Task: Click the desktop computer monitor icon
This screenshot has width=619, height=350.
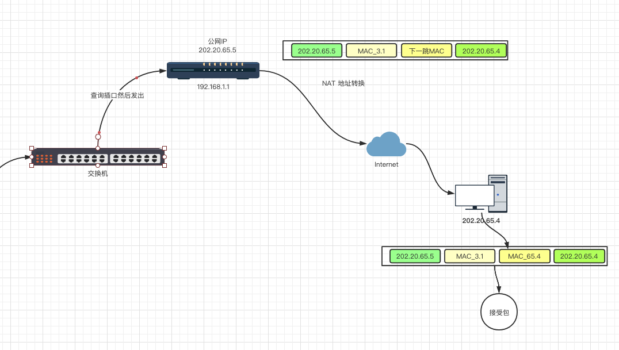Action: tap(475, 195)
